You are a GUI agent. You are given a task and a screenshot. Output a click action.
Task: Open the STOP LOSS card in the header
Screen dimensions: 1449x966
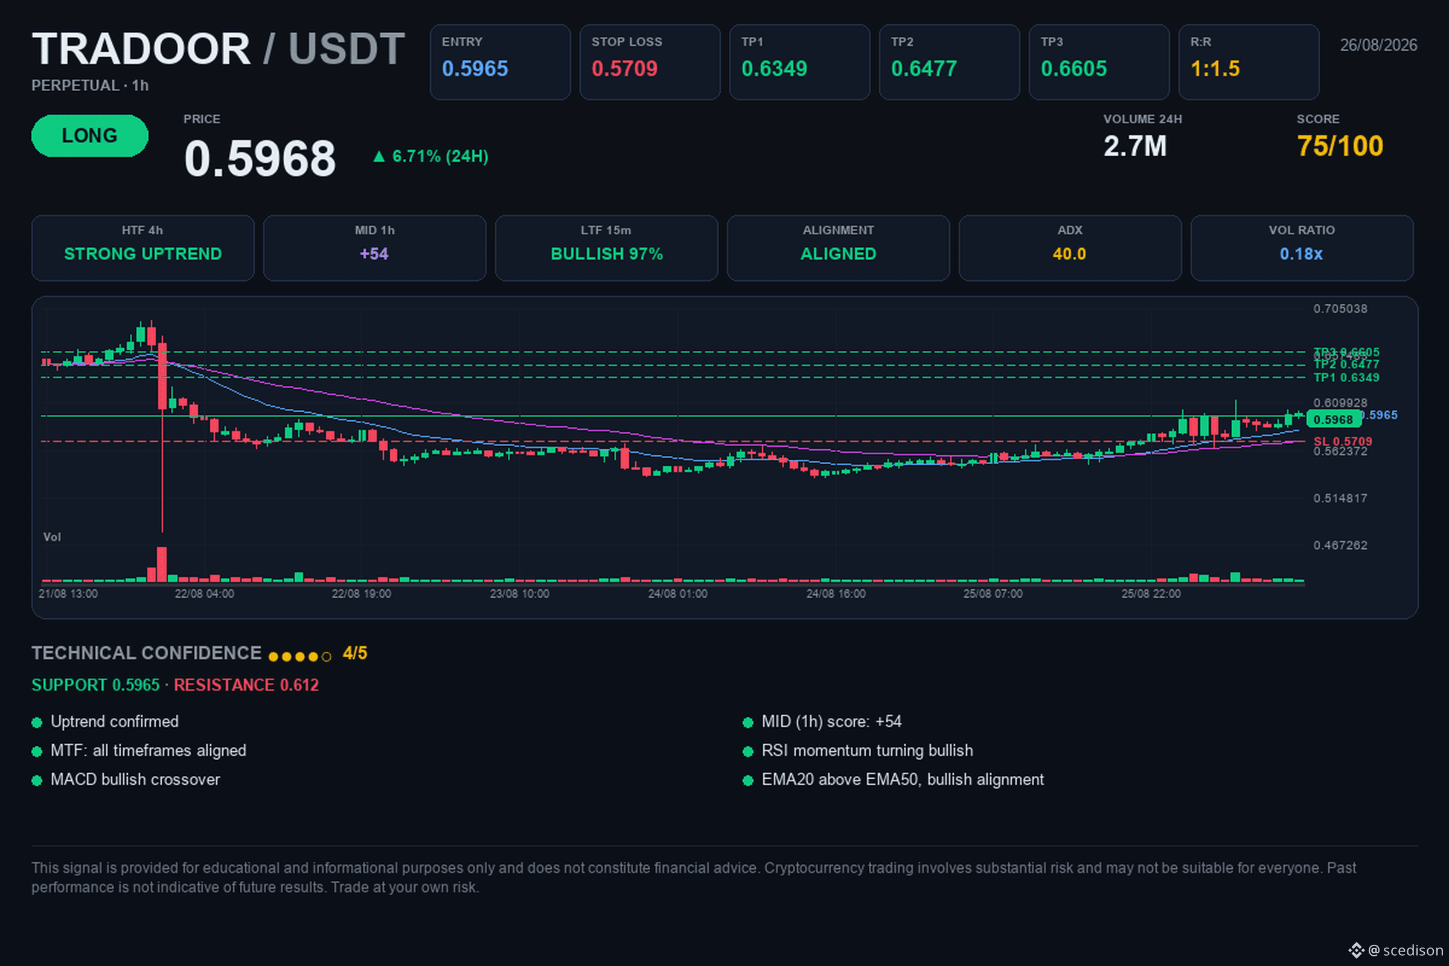coord(650,62)
